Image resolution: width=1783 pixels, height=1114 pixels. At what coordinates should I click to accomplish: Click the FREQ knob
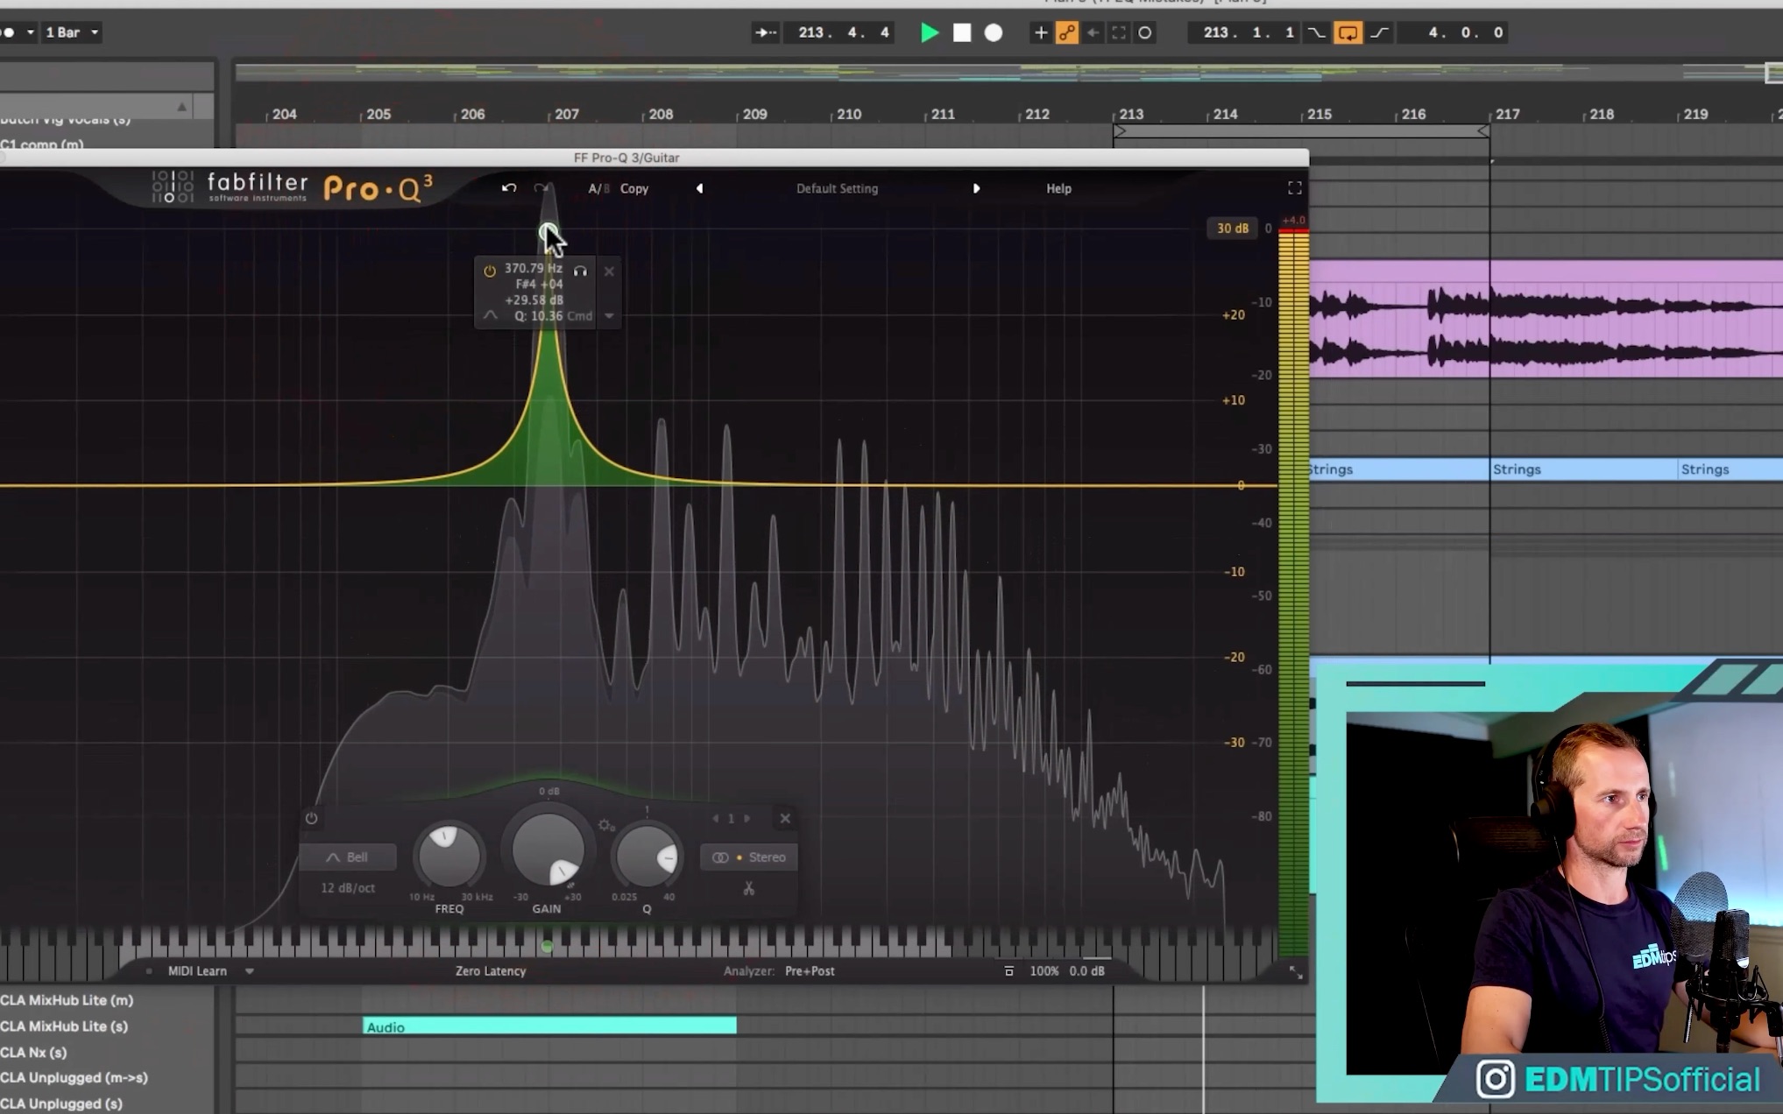(x=449, y=856)
